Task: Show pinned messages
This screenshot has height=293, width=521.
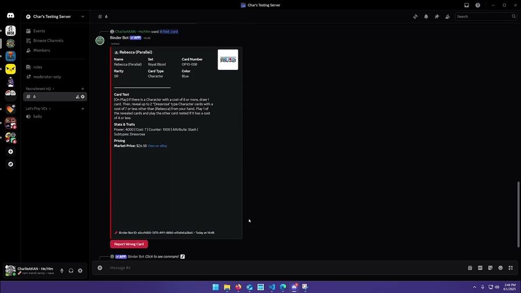Action: (437, 17)
